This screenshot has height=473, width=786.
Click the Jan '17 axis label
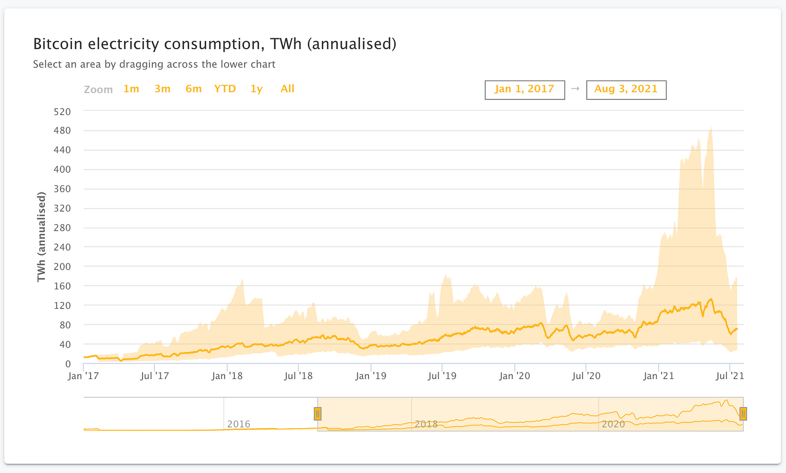click(x=84, y=376)
